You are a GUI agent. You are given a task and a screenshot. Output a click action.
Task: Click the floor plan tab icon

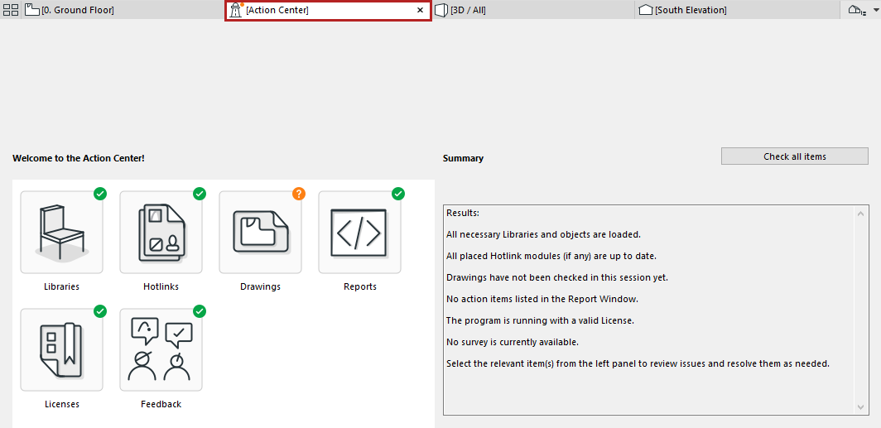[32, 10]
